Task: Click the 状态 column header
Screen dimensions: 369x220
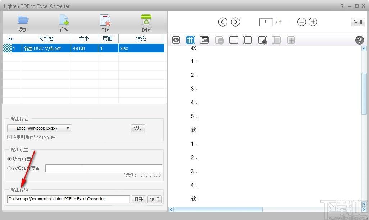Action: pyautogui.click(x=141, y=38)
